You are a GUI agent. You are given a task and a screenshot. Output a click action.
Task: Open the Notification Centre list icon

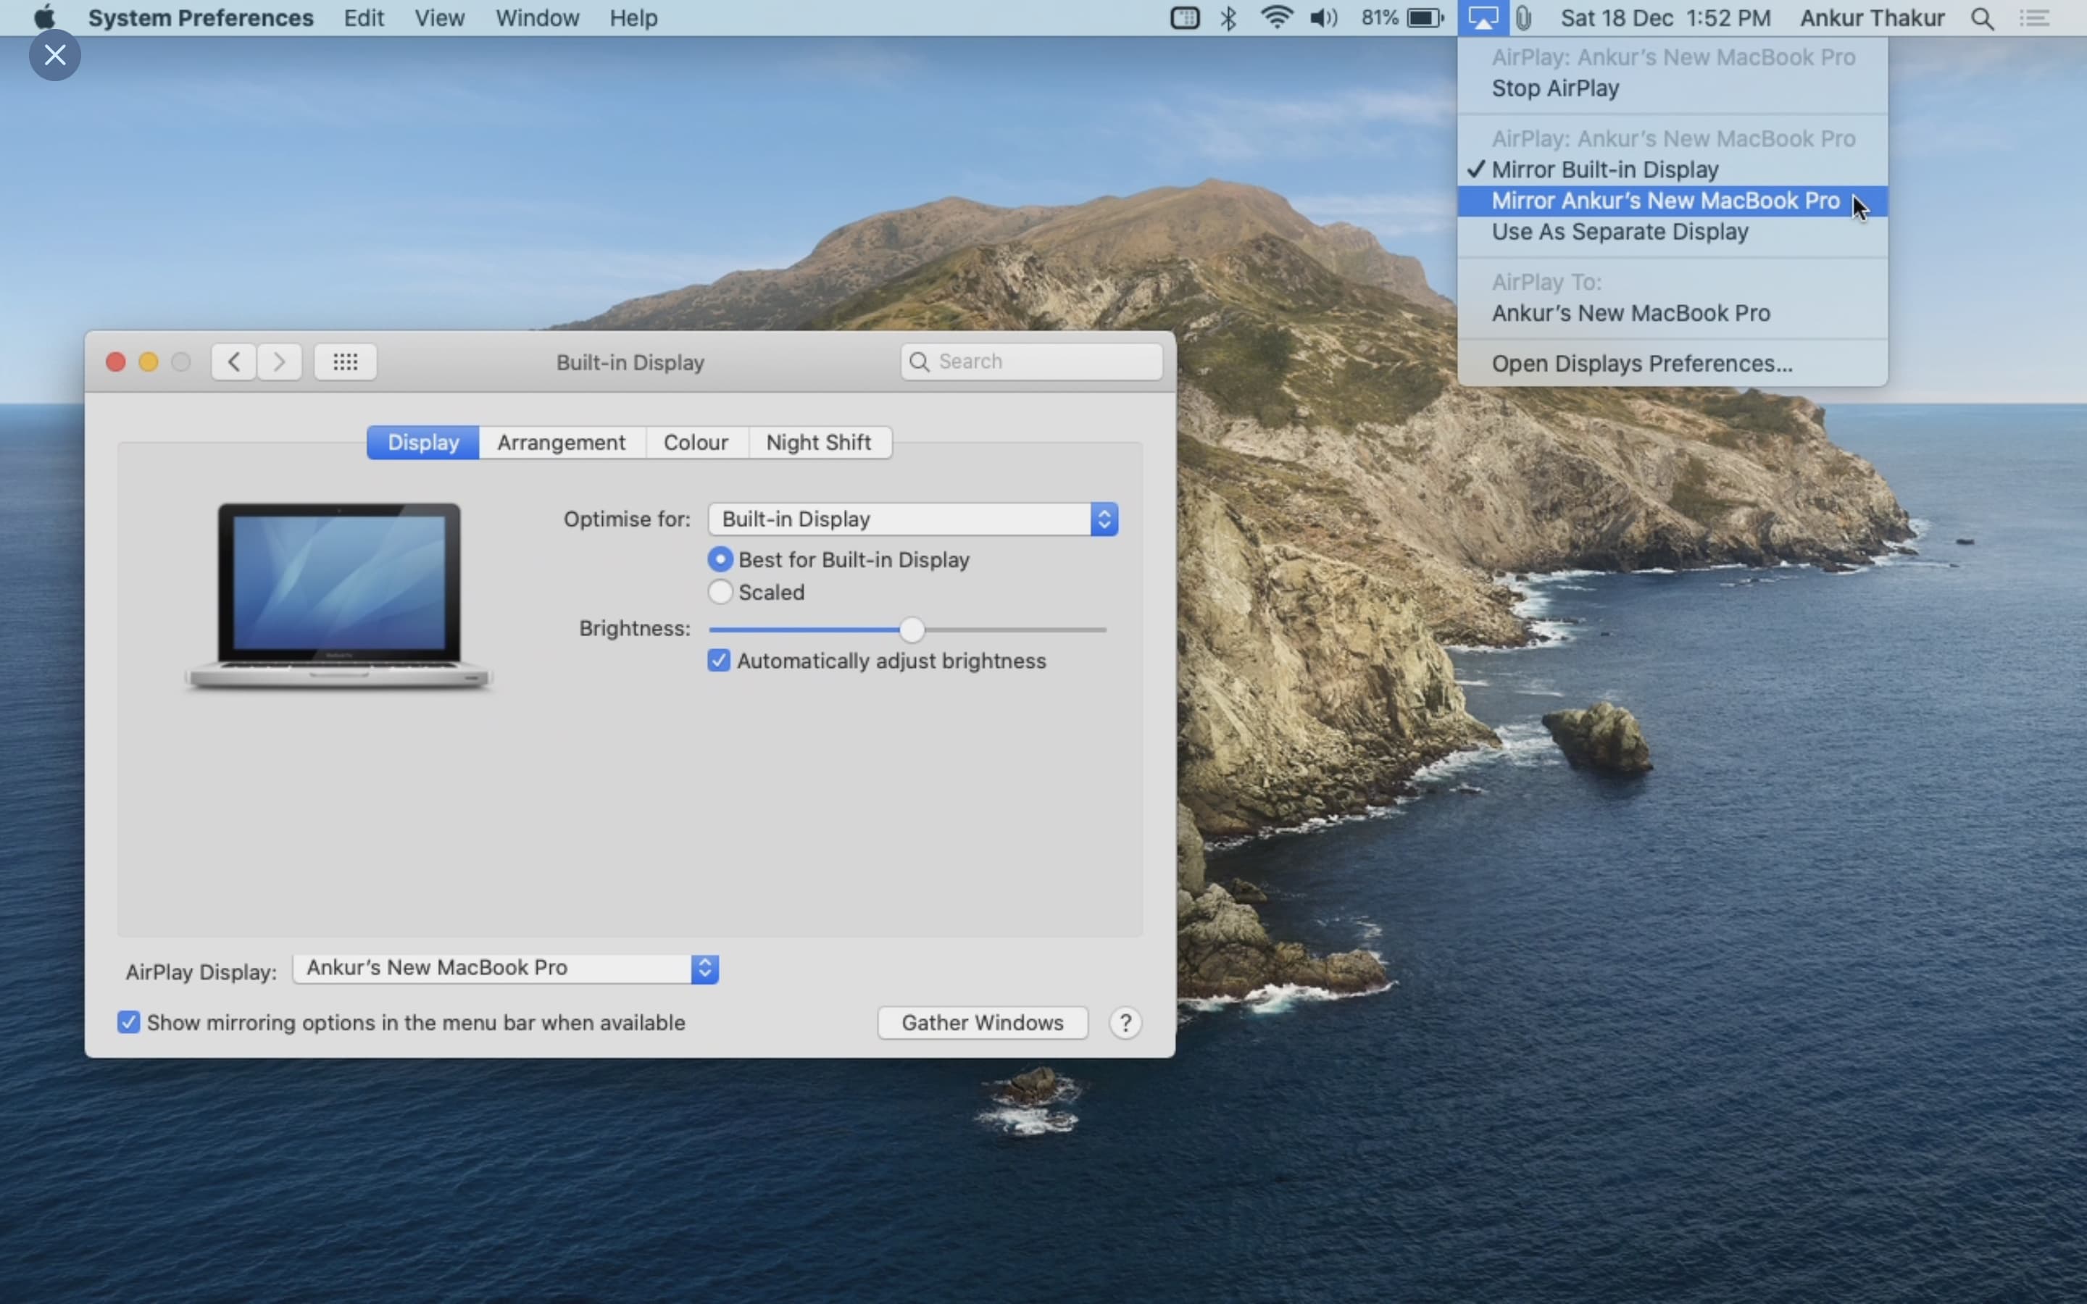pos(2034,18)
